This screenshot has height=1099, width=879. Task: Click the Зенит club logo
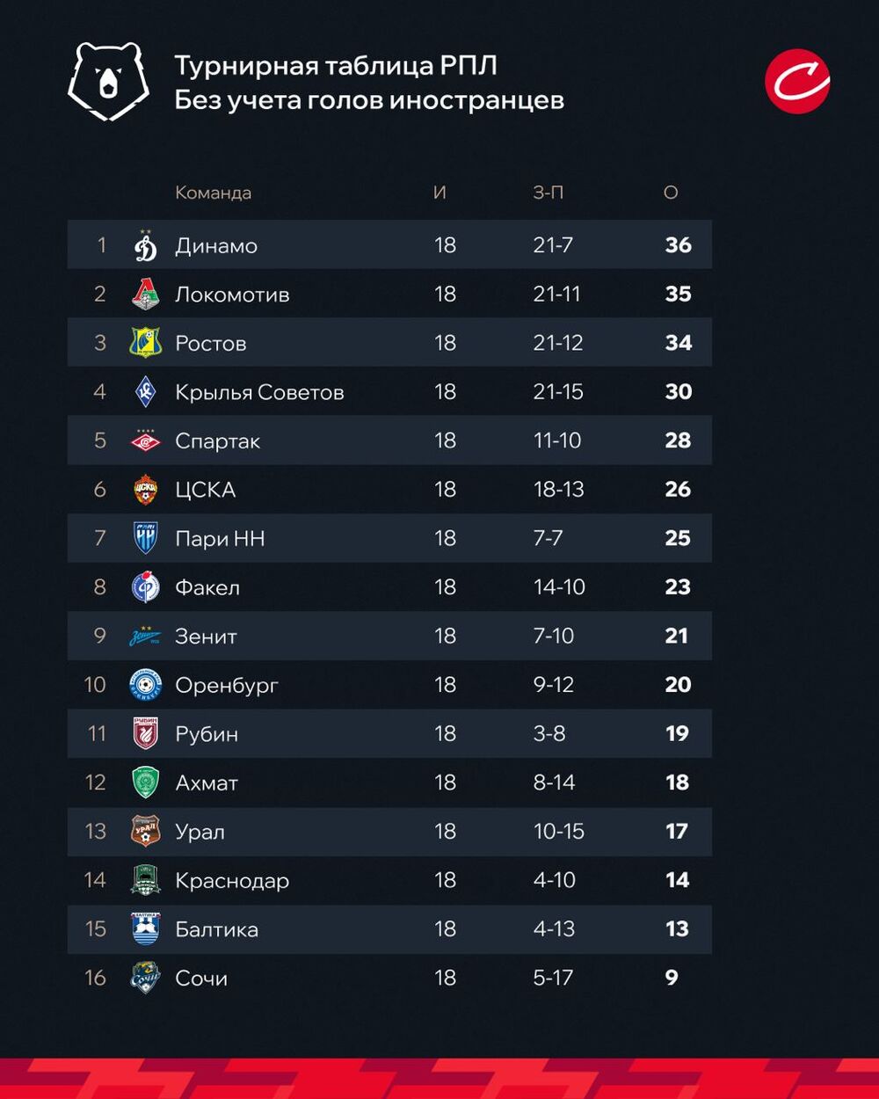(x=146, y=636)
